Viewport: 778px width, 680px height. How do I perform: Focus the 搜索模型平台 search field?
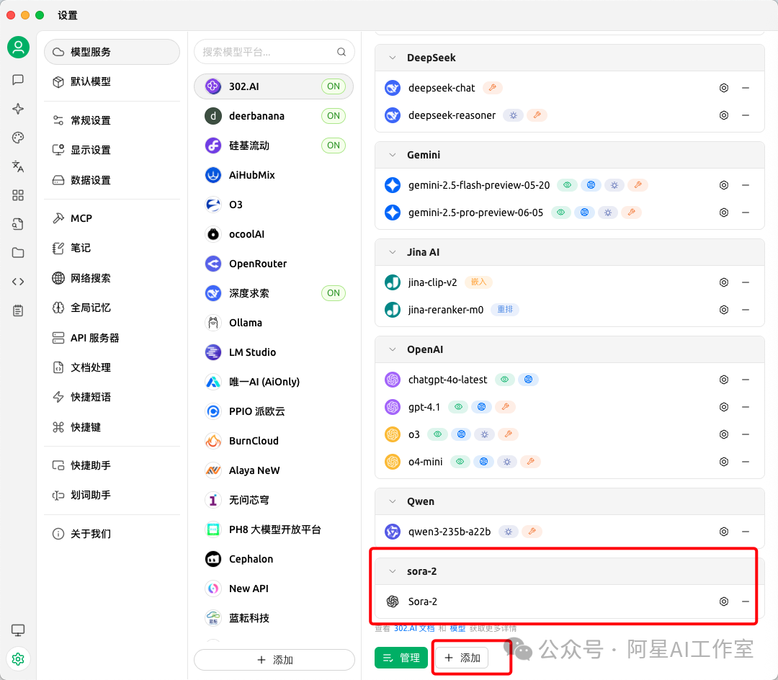coord(274,52)
